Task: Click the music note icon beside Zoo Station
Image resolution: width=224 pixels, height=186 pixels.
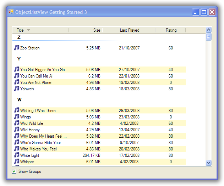Action: [x=16, y=48]
